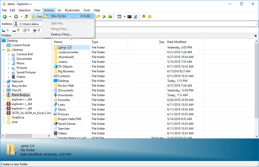Click the folder tree scroll right arrow
This screenshot has height=167, width=259.
click(49, 136)
